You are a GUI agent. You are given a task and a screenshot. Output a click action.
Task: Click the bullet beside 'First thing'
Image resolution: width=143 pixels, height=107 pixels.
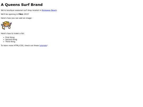[4, 38]
